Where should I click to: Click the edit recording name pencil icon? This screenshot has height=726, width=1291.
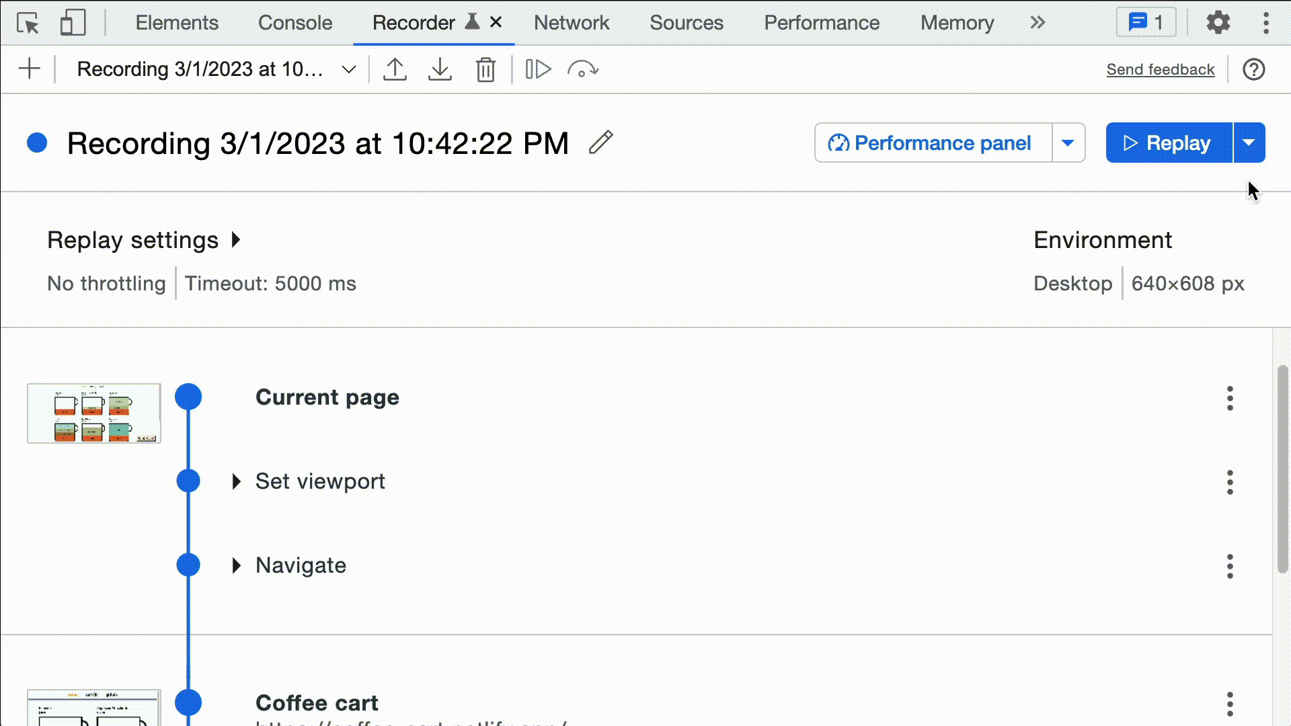click(x=602, y=143)
